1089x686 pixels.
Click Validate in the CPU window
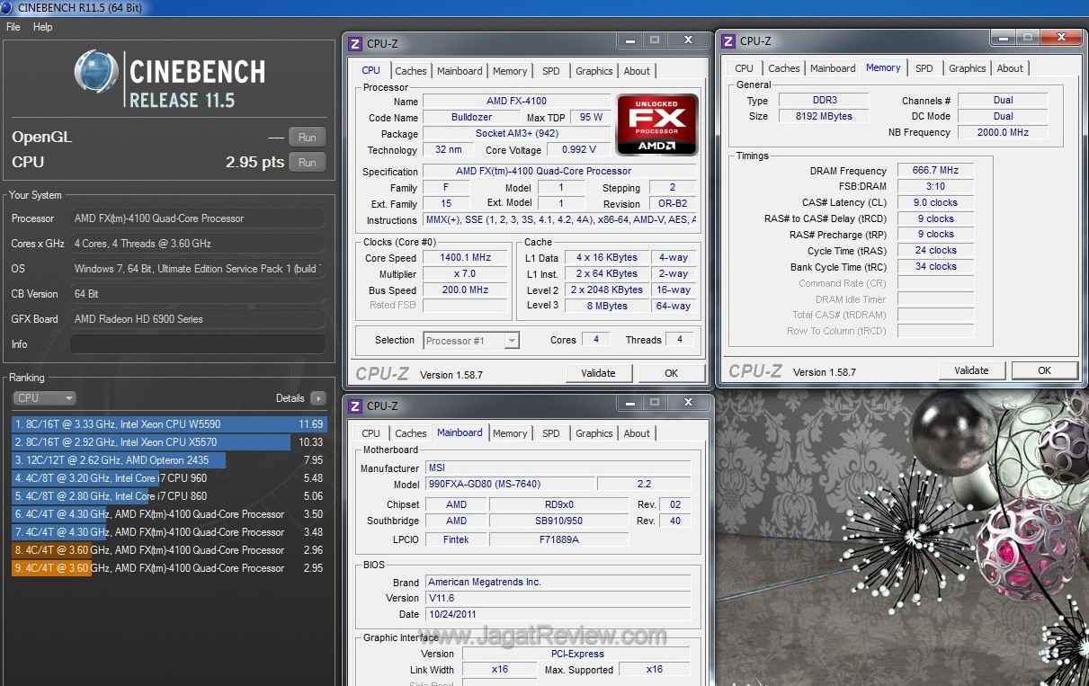point(598,373)
